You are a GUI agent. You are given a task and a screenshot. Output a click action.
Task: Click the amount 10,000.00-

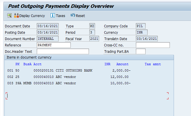click(x=120, y=83)
